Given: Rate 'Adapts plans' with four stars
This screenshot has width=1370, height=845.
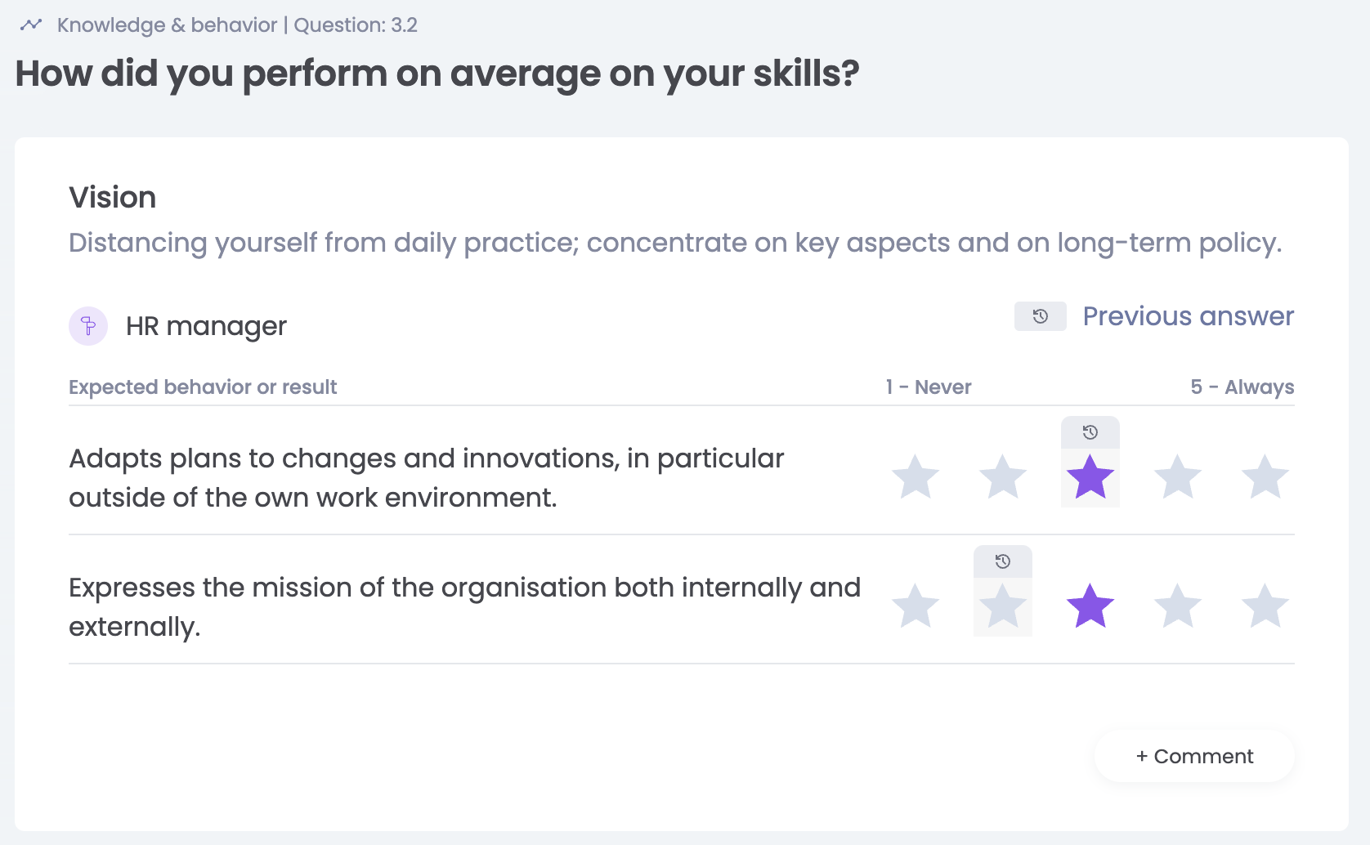Looking at the screenshot, I should [1177, 477].
